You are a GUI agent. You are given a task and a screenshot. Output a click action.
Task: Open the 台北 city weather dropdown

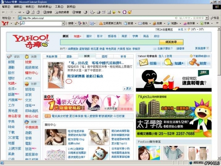click(185, 29)
